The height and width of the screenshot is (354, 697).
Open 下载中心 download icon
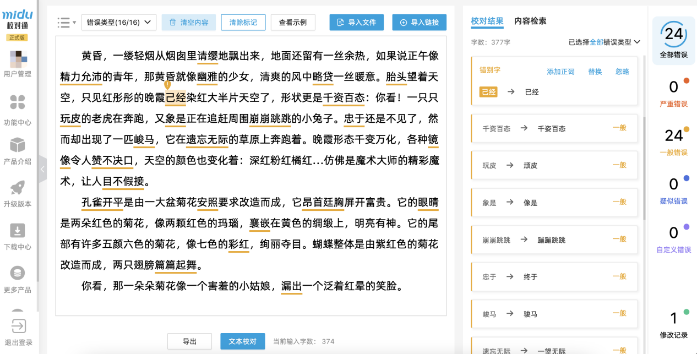click(x=18, y=231)
